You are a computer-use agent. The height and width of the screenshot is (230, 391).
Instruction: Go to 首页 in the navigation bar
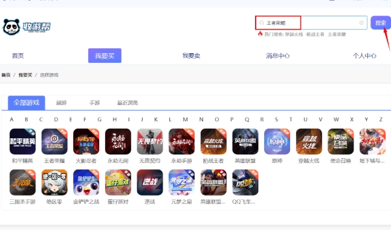point(18,56)
